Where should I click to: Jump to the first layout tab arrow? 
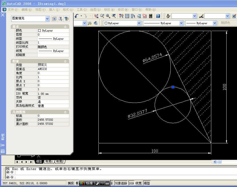tap(17, 162)
